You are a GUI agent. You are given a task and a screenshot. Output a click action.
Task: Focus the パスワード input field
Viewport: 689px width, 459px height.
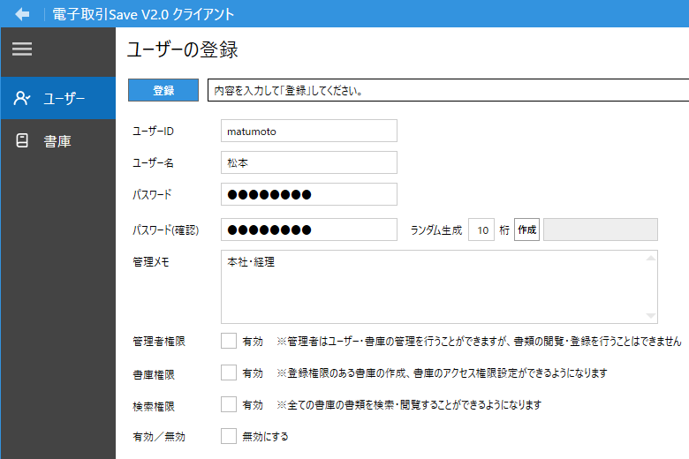[308, 194]
